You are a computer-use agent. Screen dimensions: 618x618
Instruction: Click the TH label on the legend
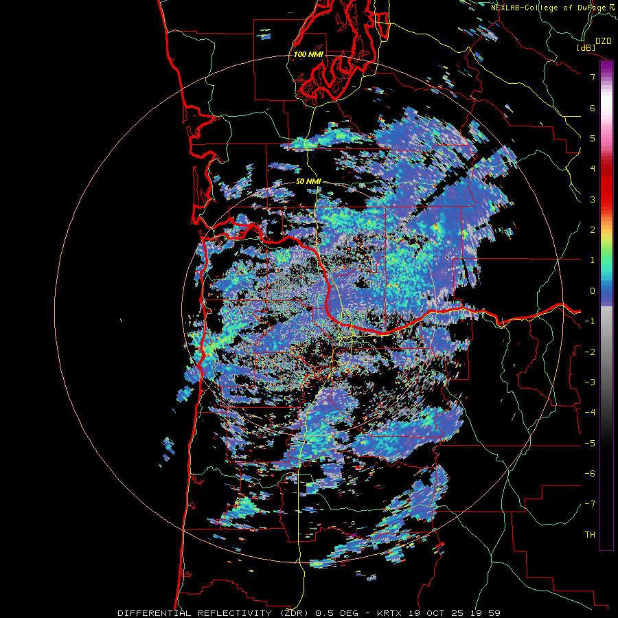(590, 535)
